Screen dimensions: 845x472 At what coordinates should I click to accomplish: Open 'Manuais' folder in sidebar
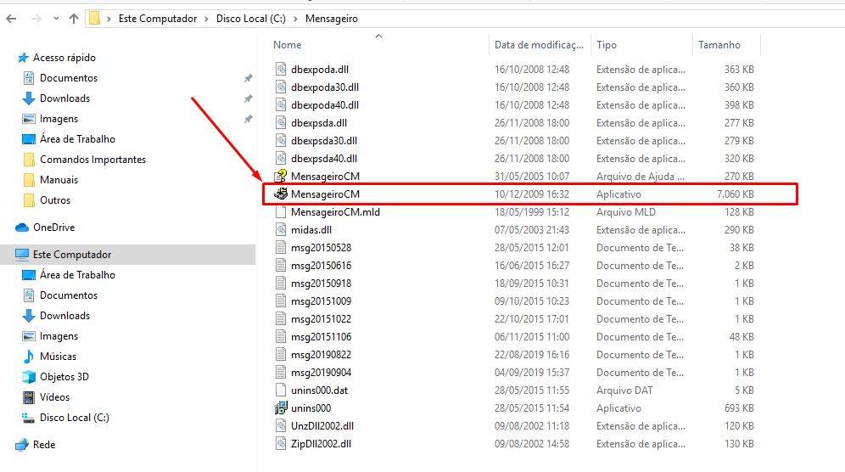59,180
